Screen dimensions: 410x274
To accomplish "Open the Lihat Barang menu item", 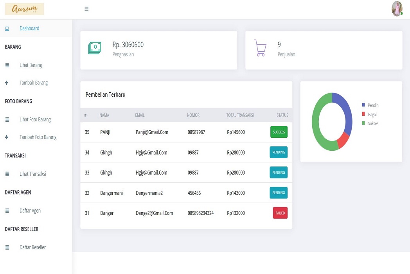I will pyautogui.click(x=31, y=65).
